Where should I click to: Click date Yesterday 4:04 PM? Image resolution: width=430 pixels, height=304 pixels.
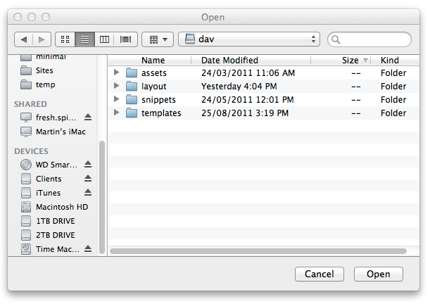pyautogui.click(x=239, y=87)
